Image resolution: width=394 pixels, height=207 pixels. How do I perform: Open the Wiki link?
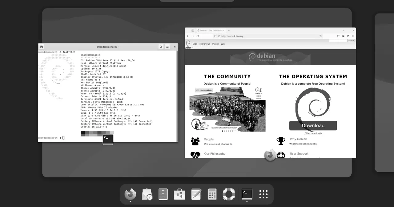[x=223, y=44]
